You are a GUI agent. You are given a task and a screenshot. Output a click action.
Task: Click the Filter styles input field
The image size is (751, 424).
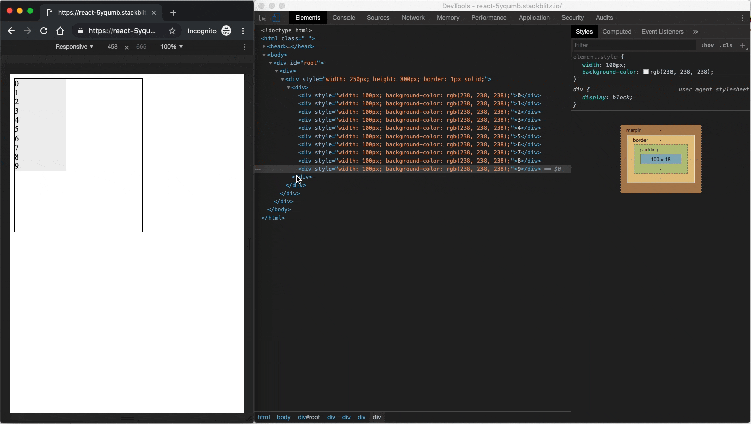pos(634,45)
